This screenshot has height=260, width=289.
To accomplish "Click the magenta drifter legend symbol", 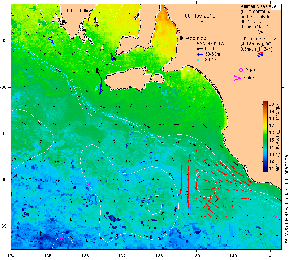I will click(x=238, y=78).
